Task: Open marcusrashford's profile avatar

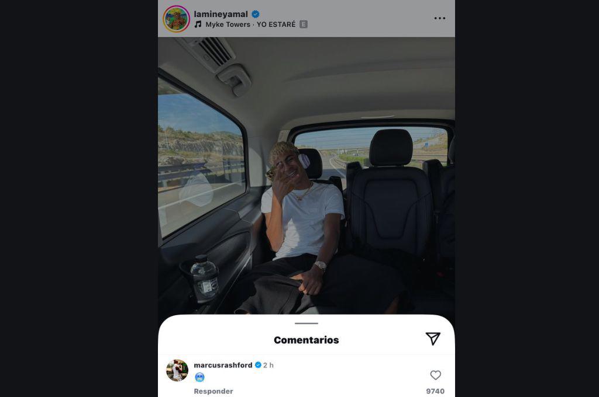Action: [177, 370]
